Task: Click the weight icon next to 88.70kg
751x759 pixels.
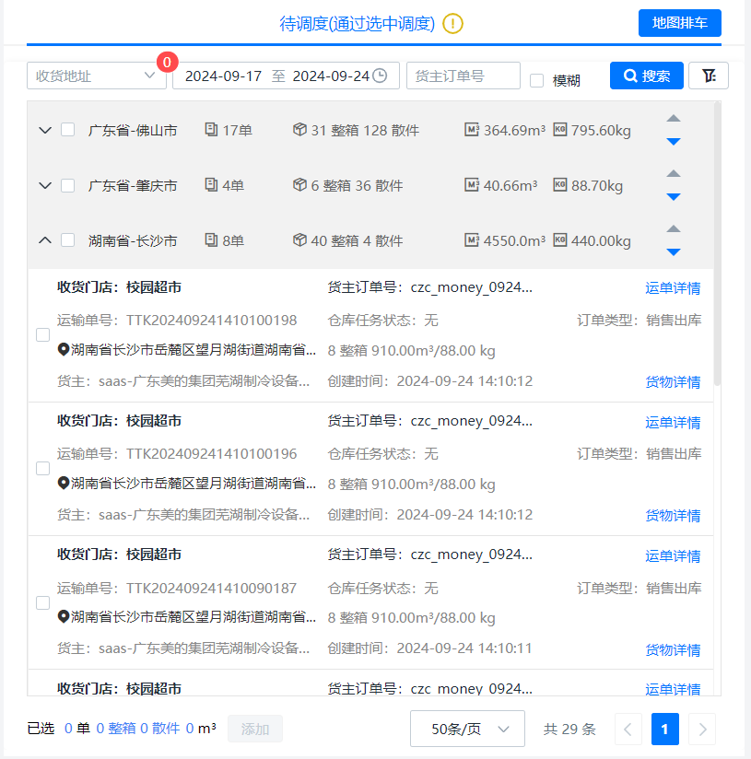Action: (559, 185)
